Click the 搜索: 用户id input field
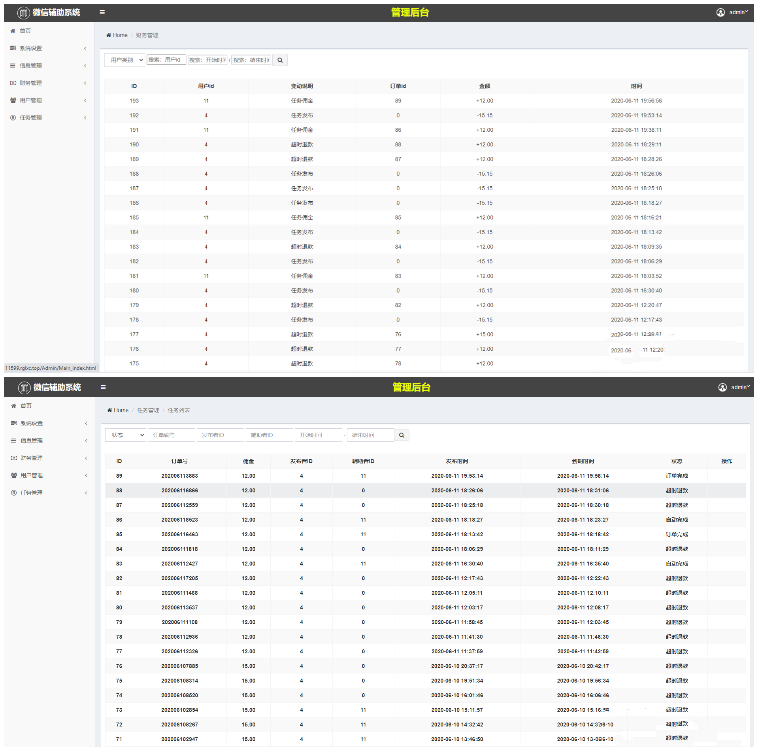This screenshot has height=751, width=758. point(166,60)
